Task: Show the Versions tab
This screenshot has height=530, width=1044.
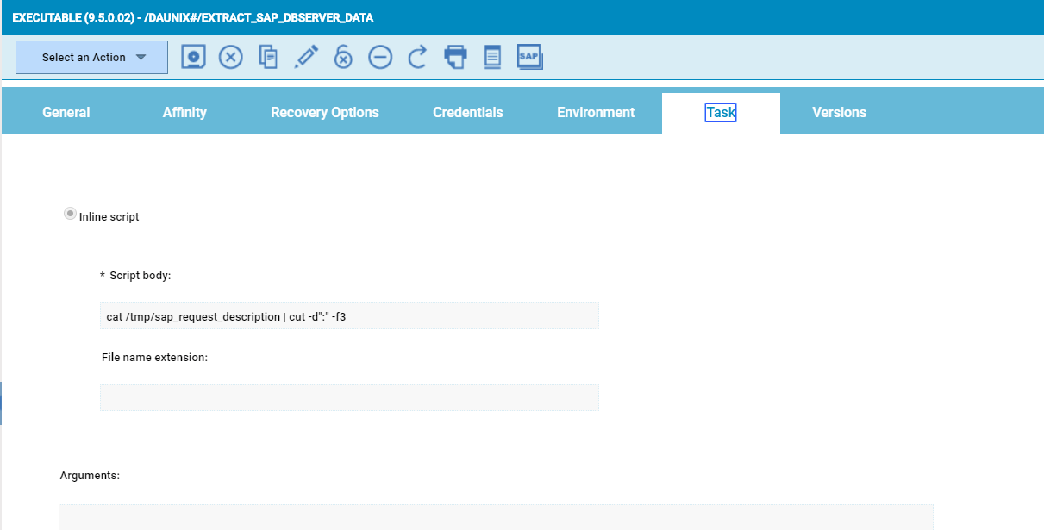Action: 839,113
